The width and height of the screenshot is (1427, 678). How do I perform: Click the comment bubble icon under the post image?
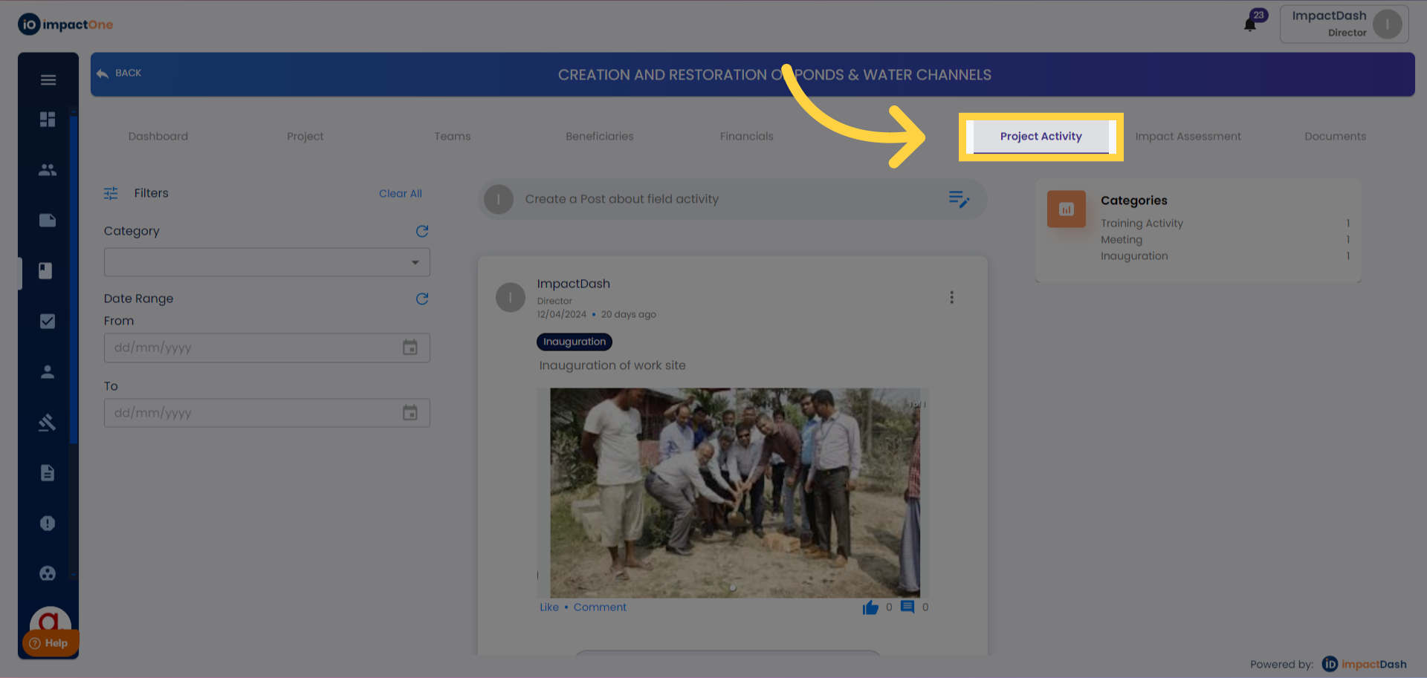point(907,607)
